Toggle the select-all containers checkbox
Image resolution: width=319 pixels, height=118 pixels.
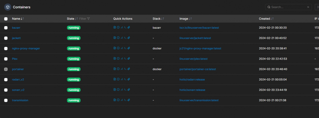pyautogui.click(x=6, y=19)
